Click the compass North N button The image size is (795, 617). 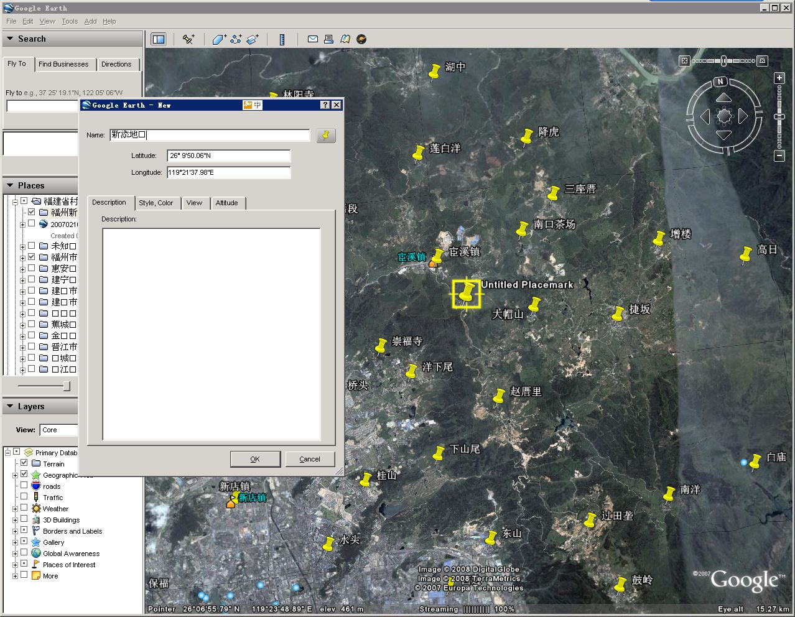pyautogui.click(x=720, y=81)
